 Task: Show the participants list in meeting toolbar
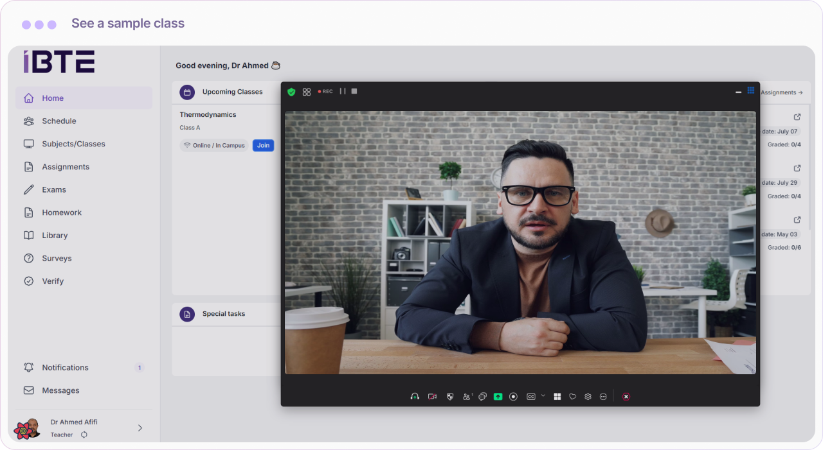coord(467,397)
